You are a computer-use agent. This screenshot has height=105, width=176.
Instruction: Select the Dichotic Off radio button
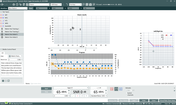(x=131, y=90)
